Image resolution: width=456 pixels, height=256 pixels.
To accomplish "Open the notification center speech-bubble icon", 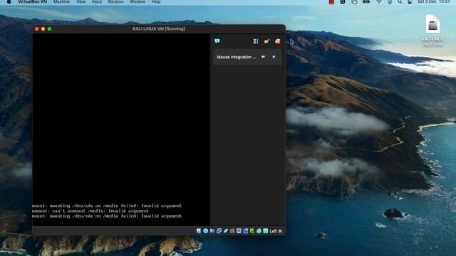I will tap(217, 41).
